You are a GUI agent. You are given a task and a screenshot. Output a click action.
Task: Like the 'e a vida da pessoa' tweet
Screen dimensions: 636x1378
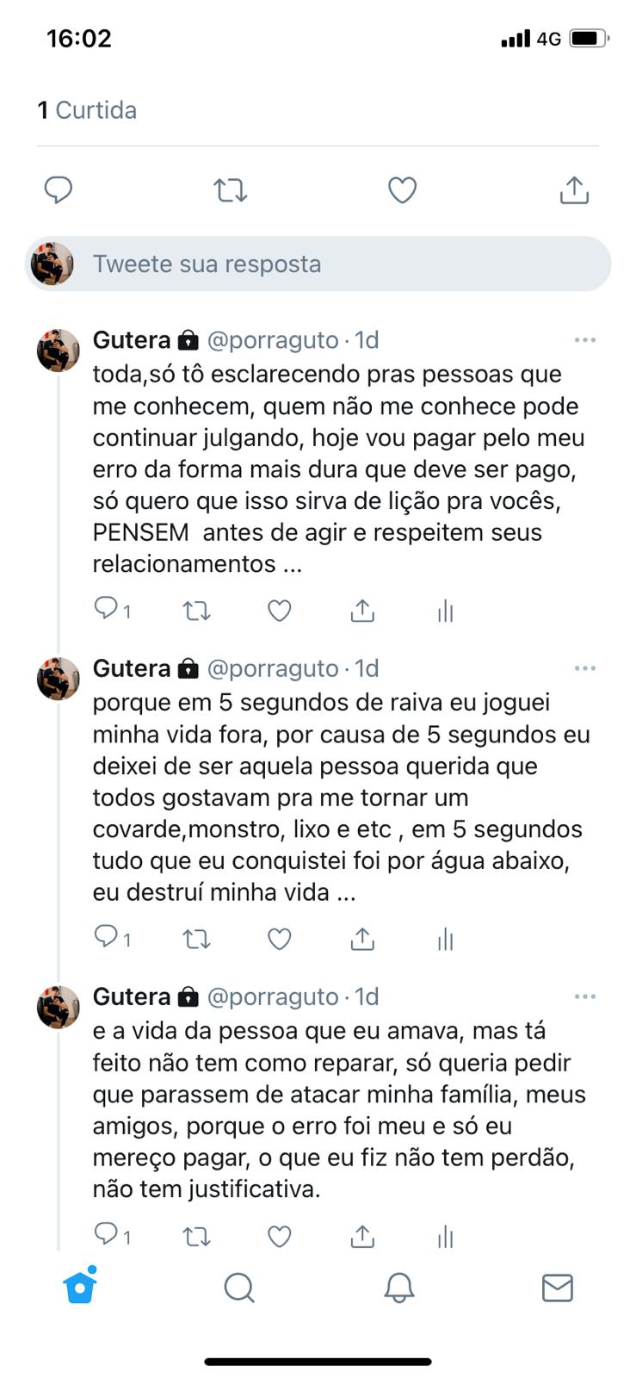[x=280, y=1237]
